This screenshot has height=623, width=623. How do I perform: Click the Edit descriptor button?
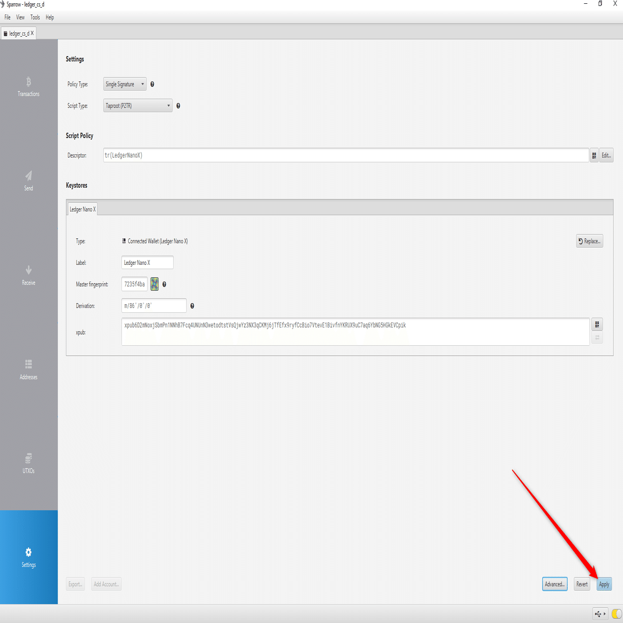[606, 155]
